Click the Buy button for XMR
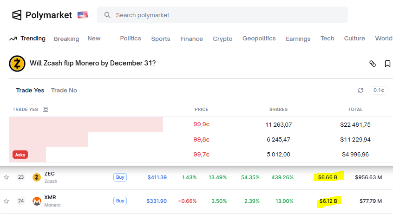The image size is (393, 214). click(x=120, y=201)
